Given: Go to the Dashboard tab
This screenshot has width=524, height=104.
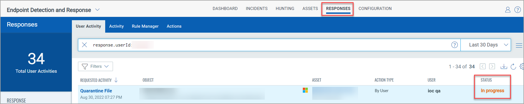Looking at the screenshot, I should coord(225,9).
